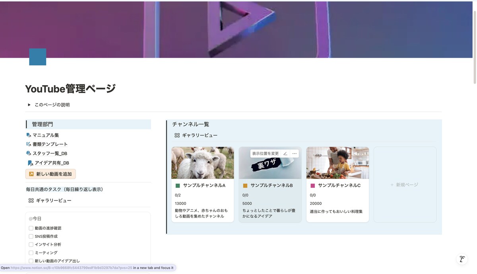Open the サンプルチャンネルB card title
Viewport: 477px width, 274px height.
(x=271, y=186)
